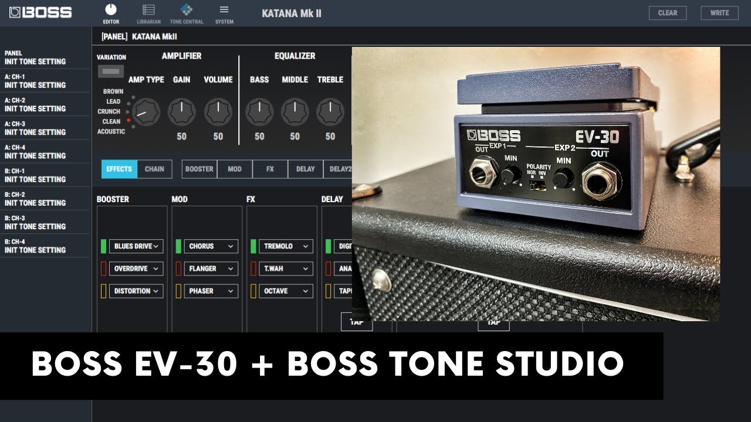Toggle green indicator beside CHORUS
The height and width of the screenshot is (422, 751).
pyautogui.click(x=178, y=246)
